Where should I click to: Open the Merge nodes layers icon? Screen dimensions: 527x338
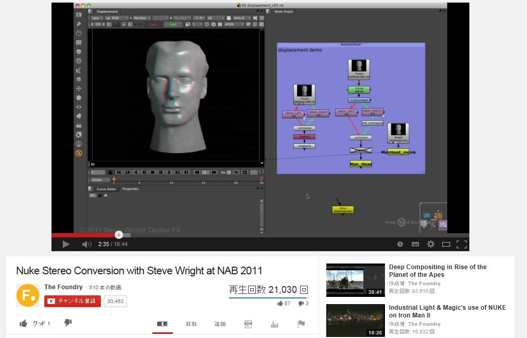pos(79,80)
